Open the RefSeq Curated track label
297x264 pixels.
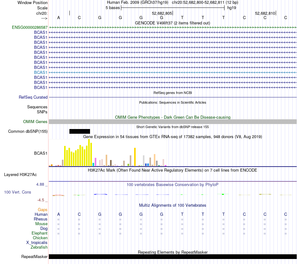(x=33, y=97)
